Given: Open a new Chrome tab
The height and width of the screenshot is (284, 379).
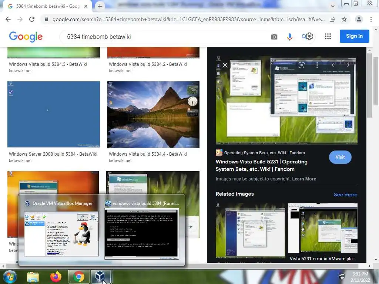Looking at the screenshot, I should coord(100,6).
